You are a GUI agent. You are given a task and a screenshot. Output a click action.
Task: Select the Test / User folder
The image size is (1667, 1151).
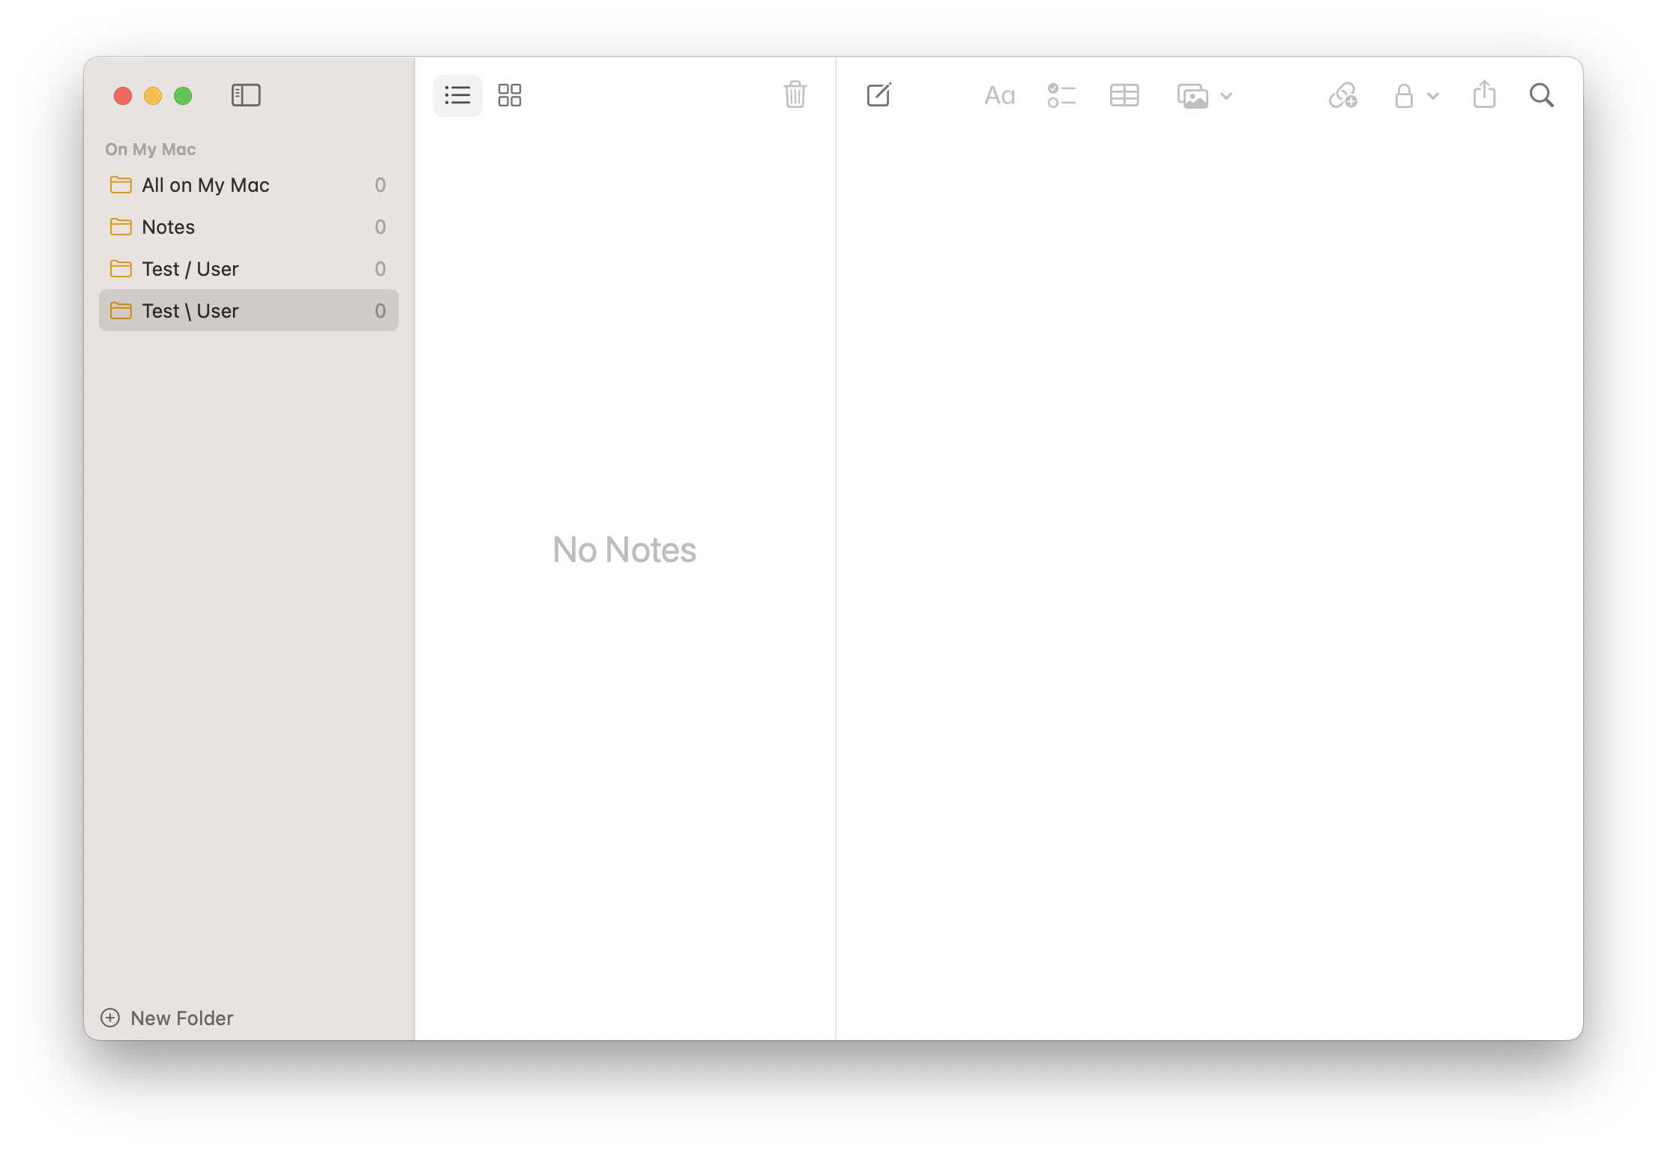coord(190,269)
